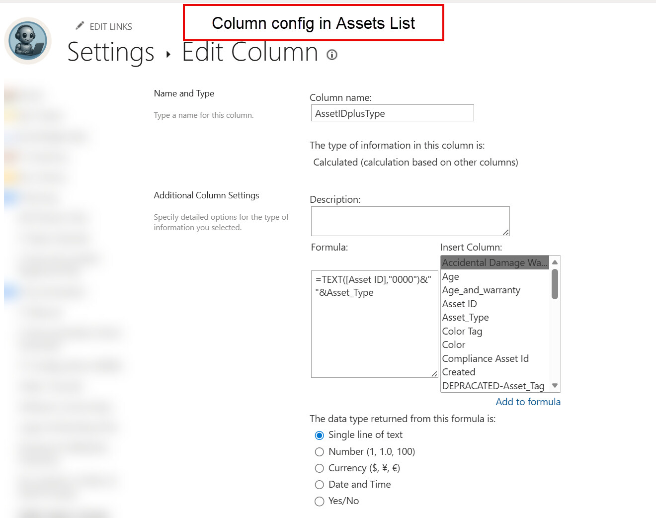Select Color Tag in column list
This screenshot has height=518, width=656.
click(x=462, y=331)
